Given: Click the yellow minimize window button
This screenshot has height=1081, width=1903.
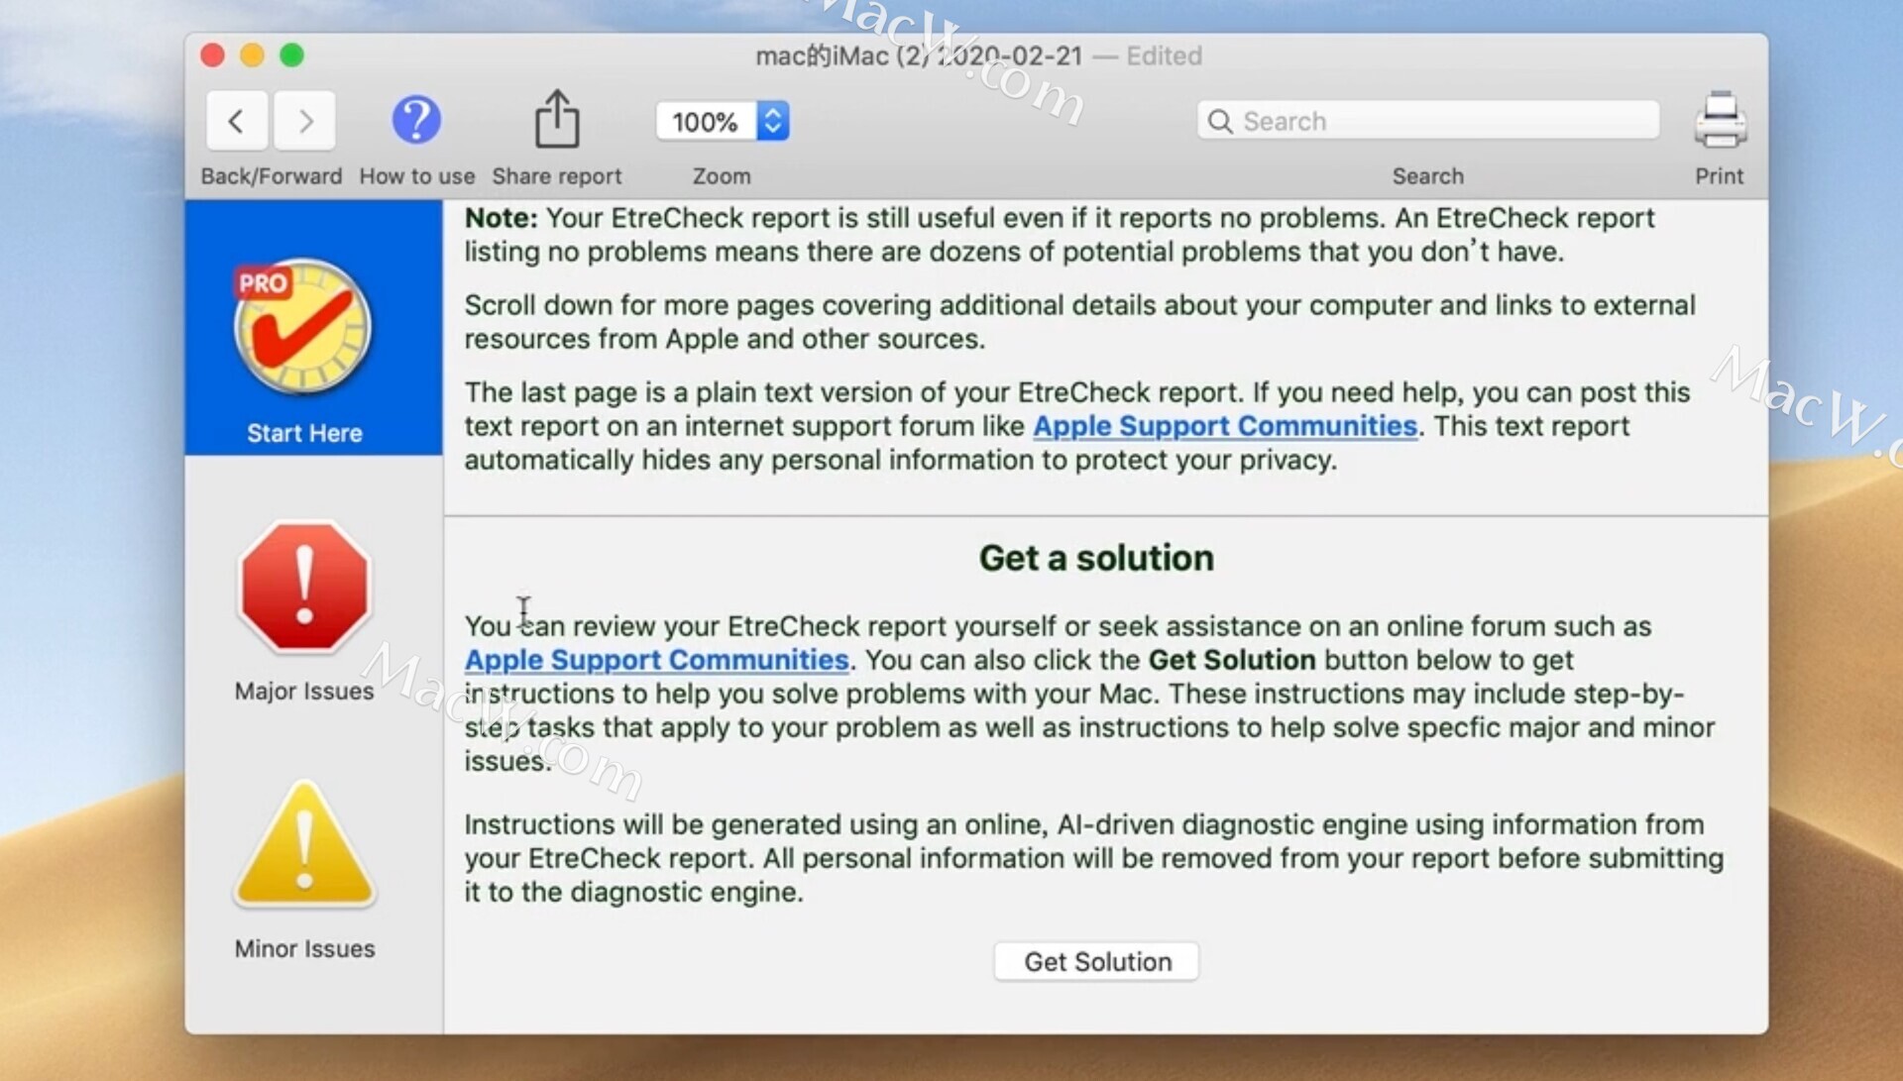Looking at the screenshot, I should click(252, 55).
